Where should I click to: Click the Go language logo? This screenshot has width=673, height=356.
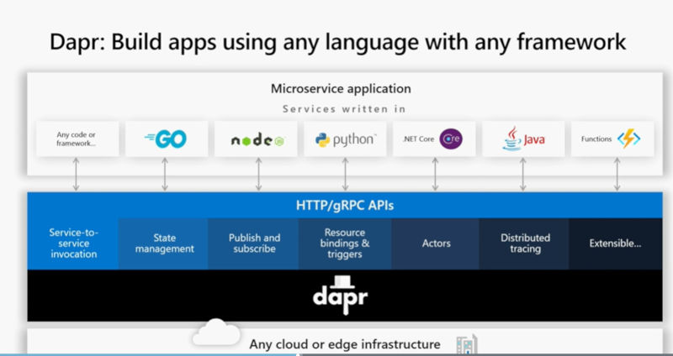click(165, 139)
